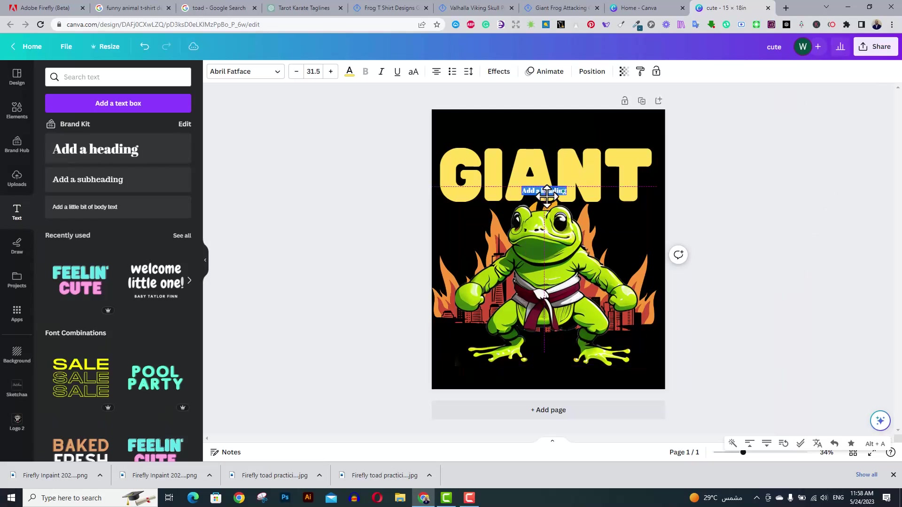This screenshot has width=902, height=507.
Task: Click the Share button
Action: tap(875, 46)
